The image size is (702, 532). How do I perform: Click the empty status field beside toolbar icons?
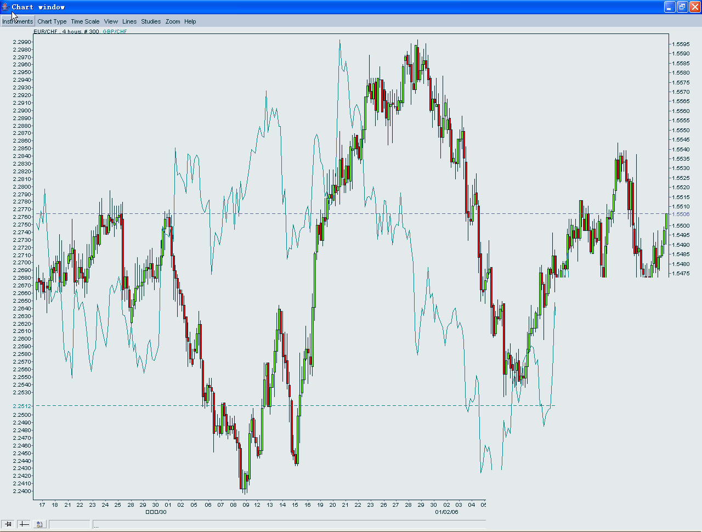pyautogui.click(x=69, y=524)
